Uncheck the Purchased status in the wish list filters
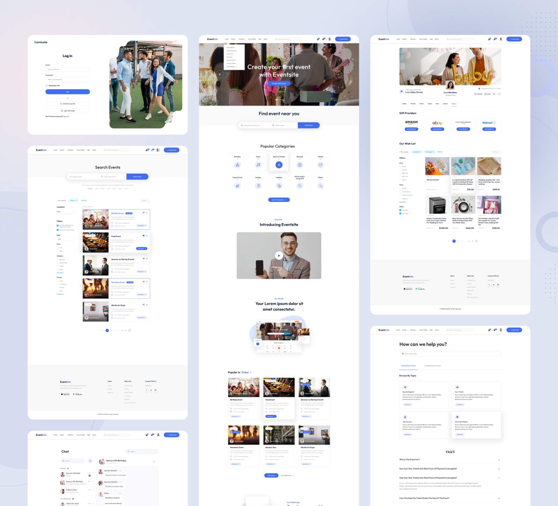 (x=400, y=214)
